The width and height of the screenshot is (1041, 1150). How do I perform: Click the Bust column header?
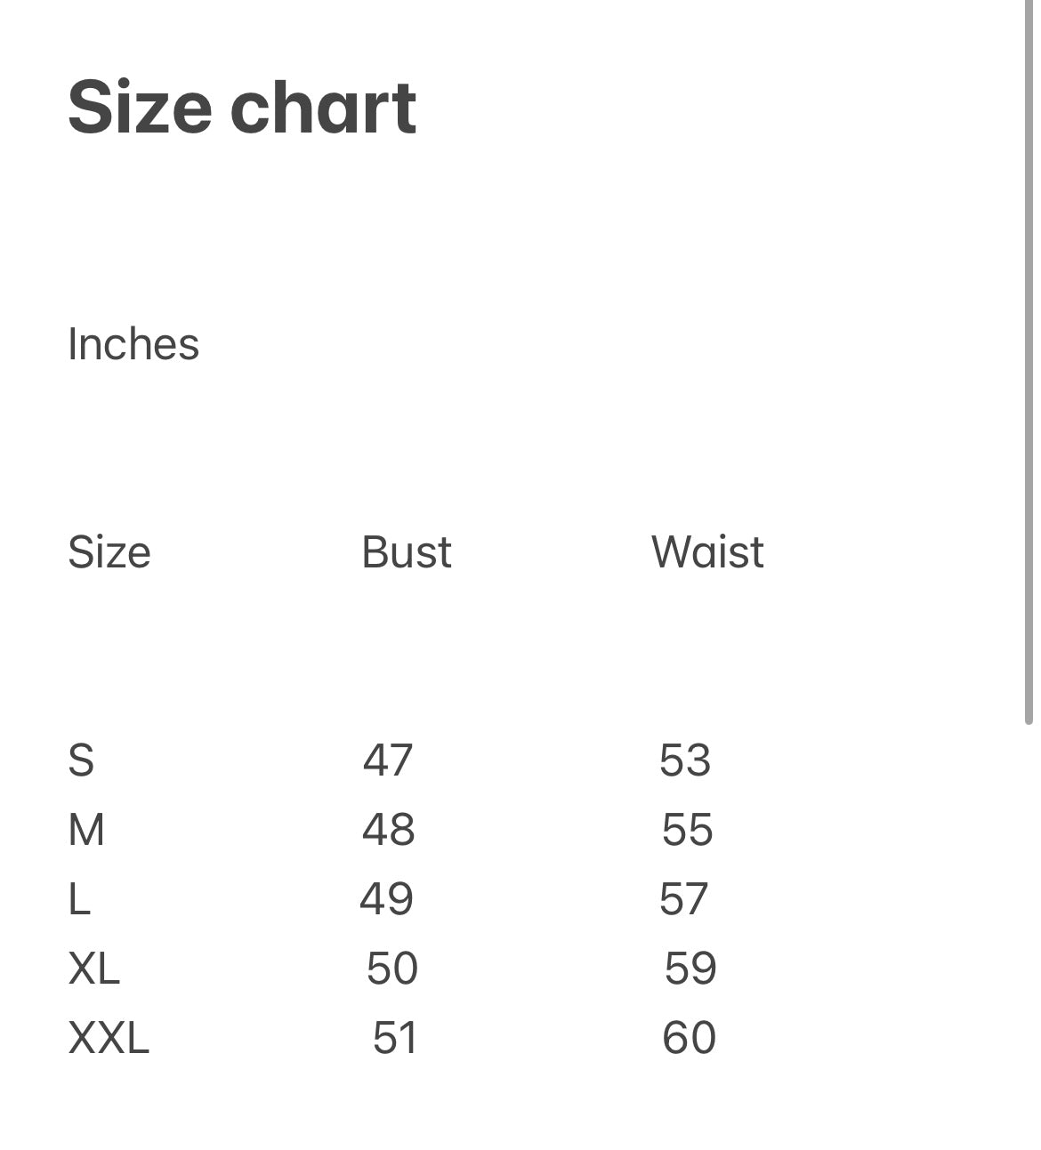[x=407, y=552]
